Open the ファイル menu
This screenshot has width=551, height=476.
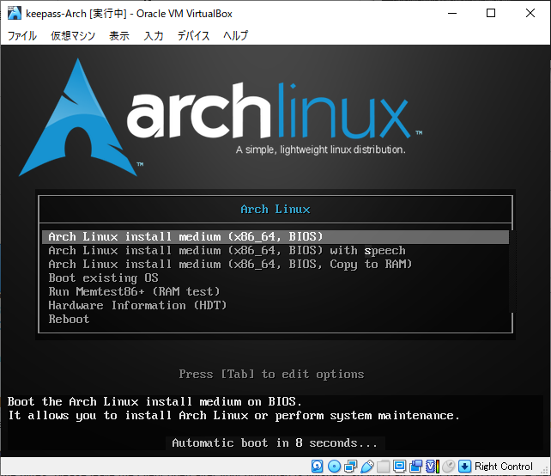click(x=22, y=36)
